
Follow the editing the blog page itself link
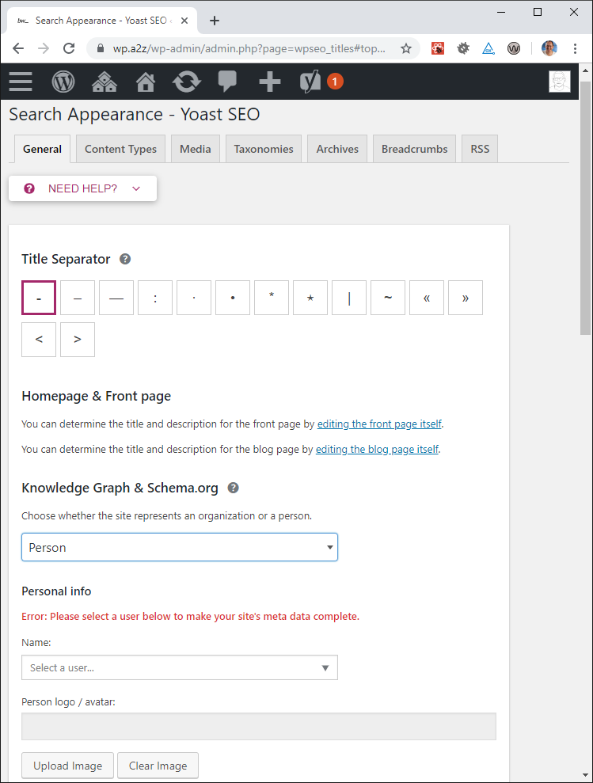(x=377, y=450)
